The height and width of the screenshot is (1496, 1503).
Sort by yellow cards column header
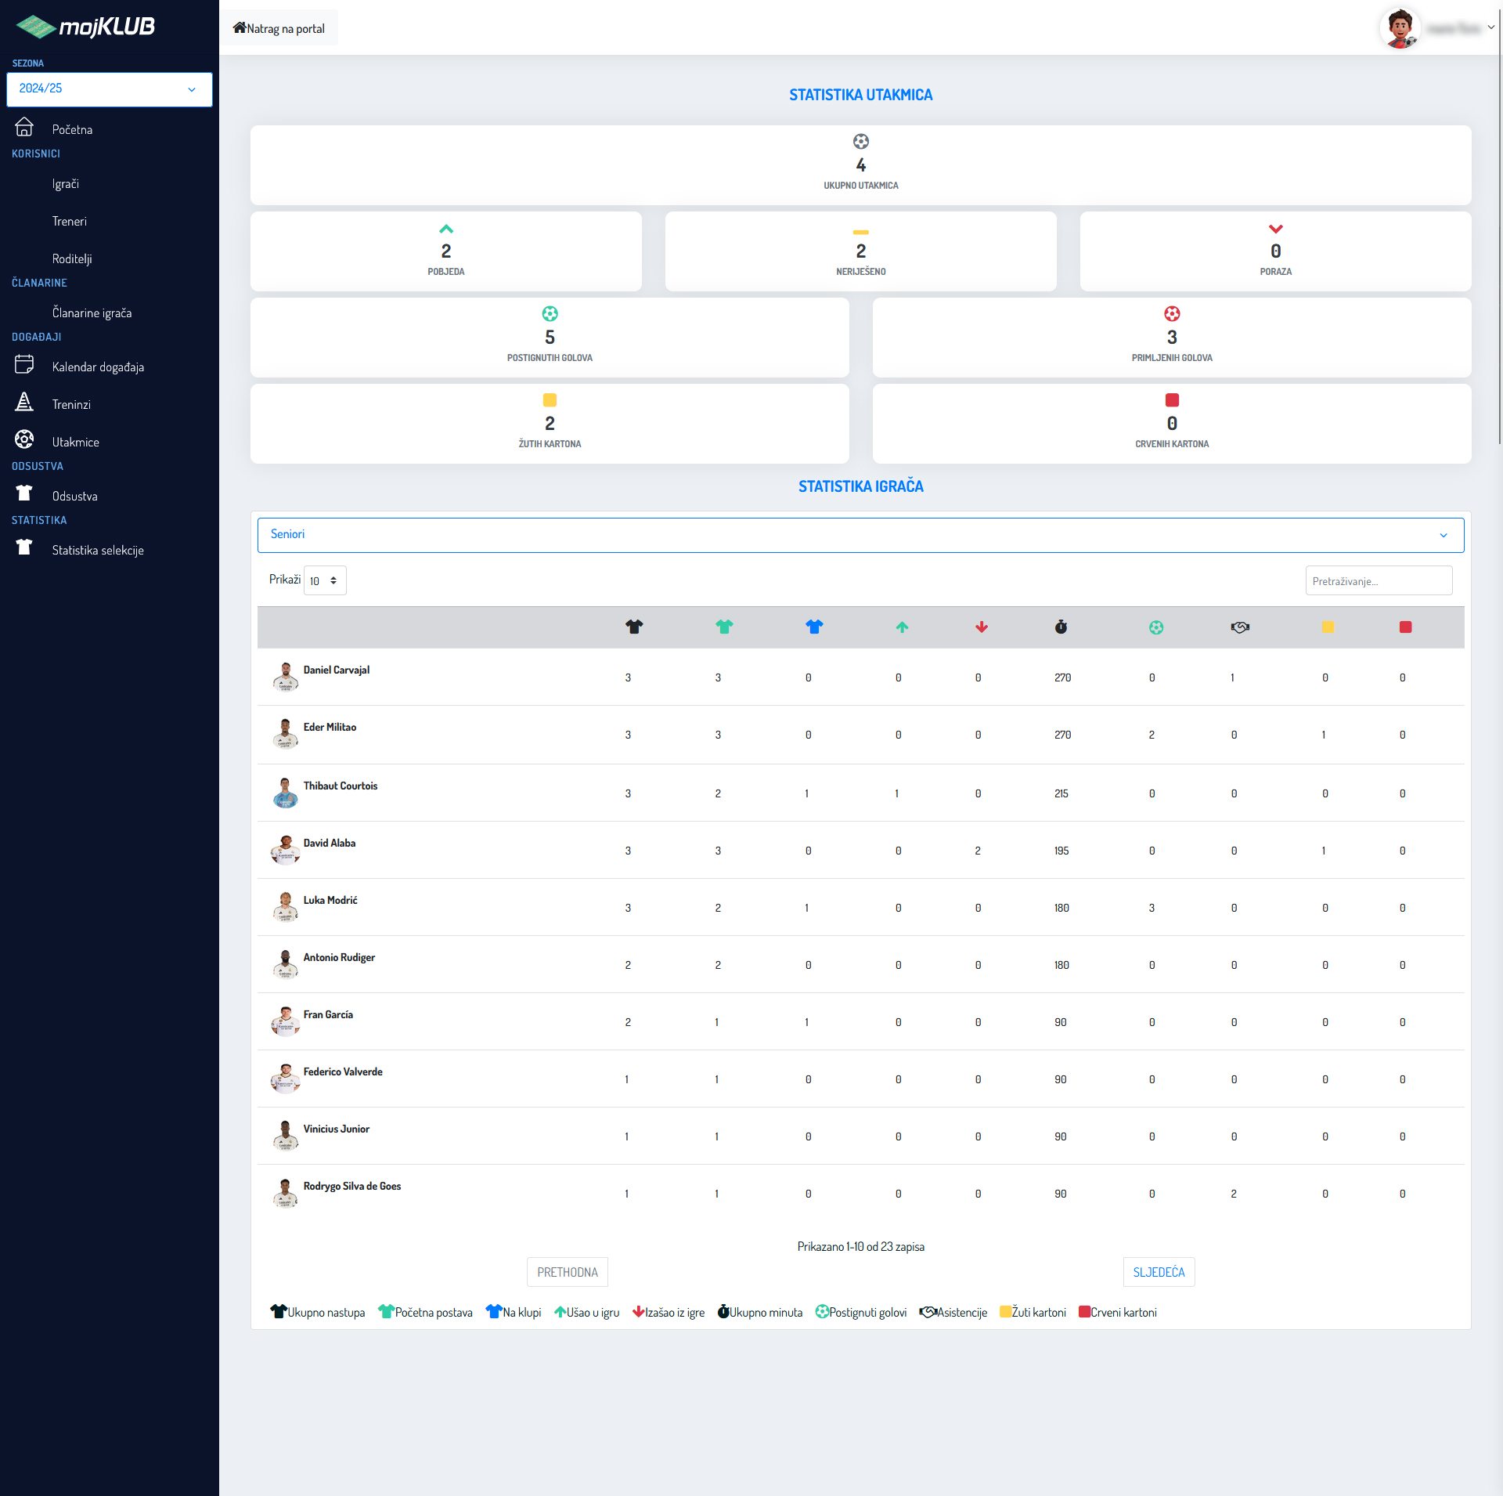(x=1328, y=627)
